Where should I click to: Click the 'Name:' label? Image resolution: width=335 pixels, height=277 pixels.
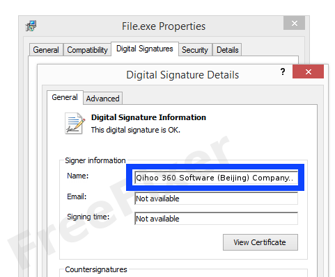coord(78,176)
